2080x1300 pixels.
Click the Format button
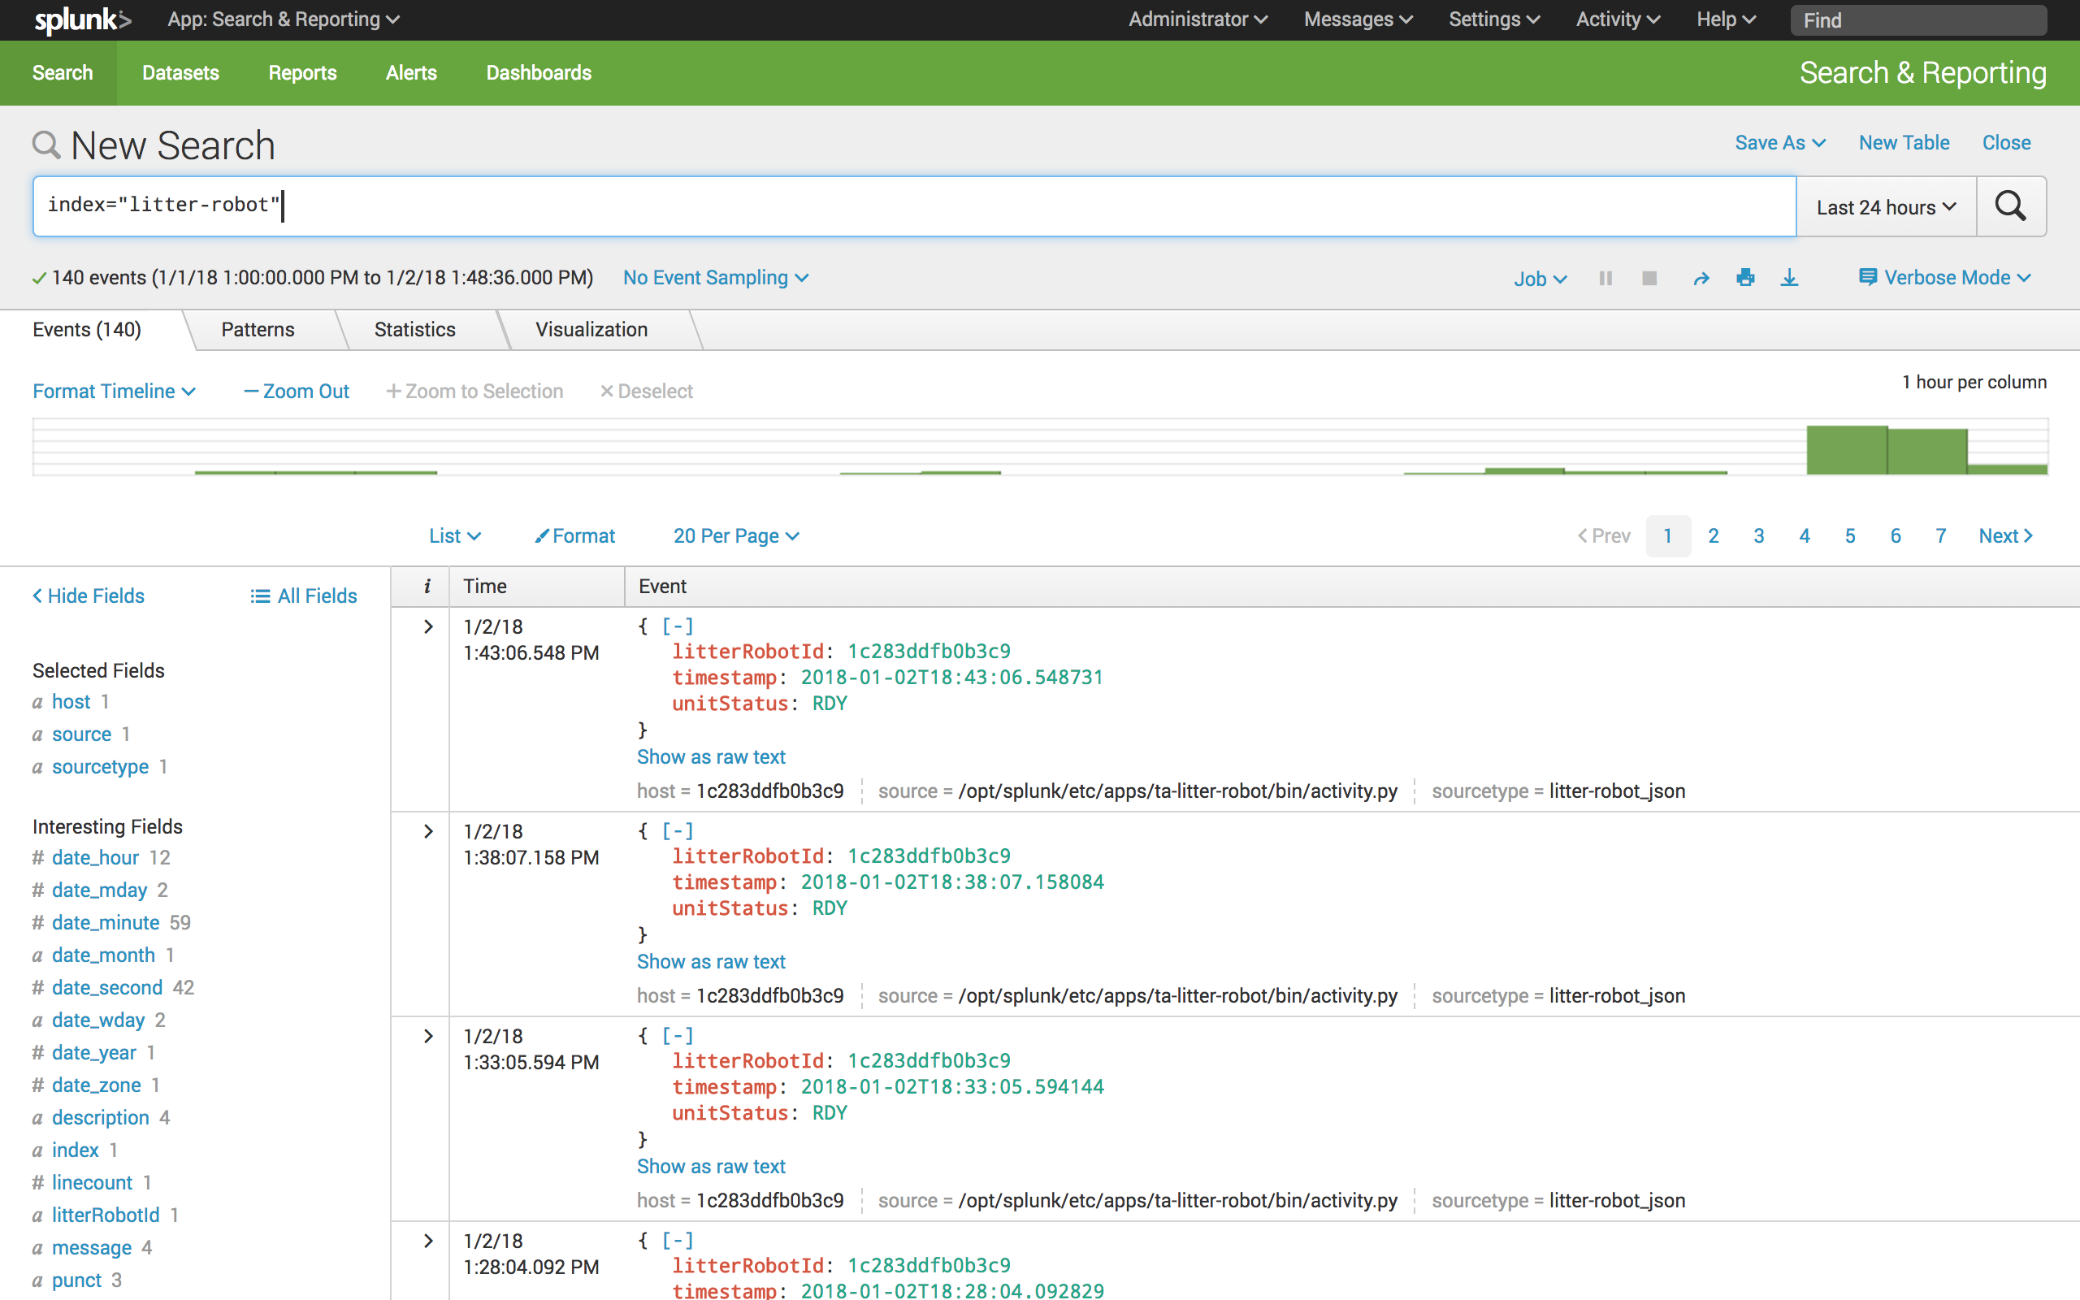tap(575, 535)
